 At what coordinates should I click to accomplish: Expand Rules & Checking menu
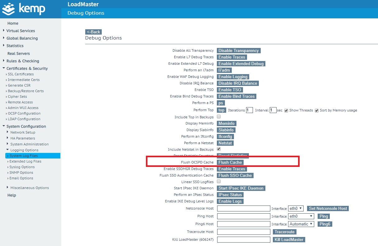tap(23, 61)
